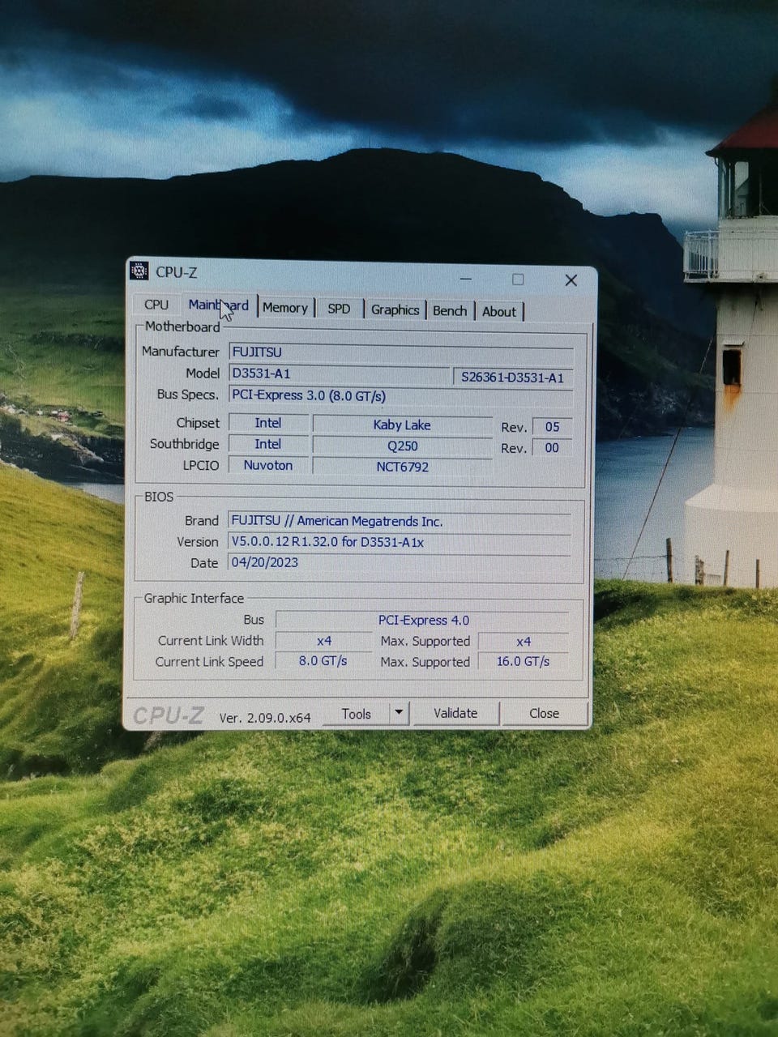The width and height of the screenshot is (778, 1037).
Task: Switch to the CPU tab
Action: (x=156, y=305)
